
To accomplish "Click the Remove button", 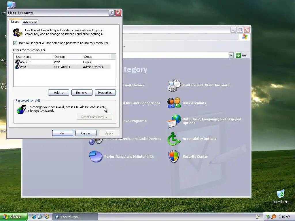I will [82, 93].
